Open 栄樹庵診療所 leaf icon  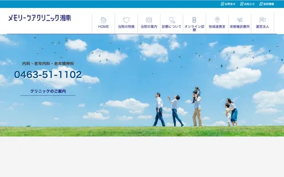(240, 20)
